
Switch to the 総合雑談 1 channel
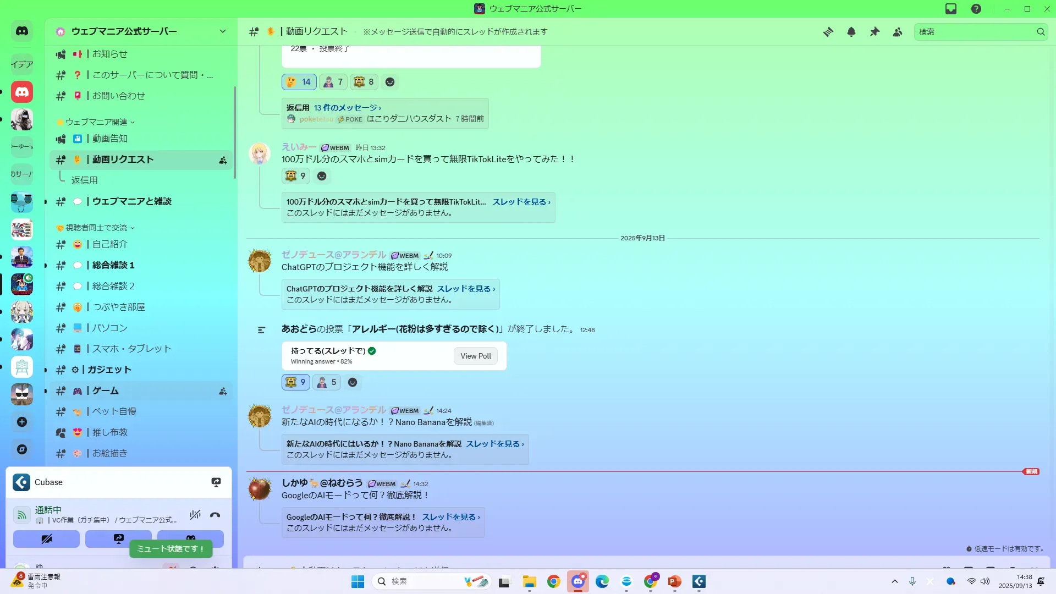tap(113, 265)
